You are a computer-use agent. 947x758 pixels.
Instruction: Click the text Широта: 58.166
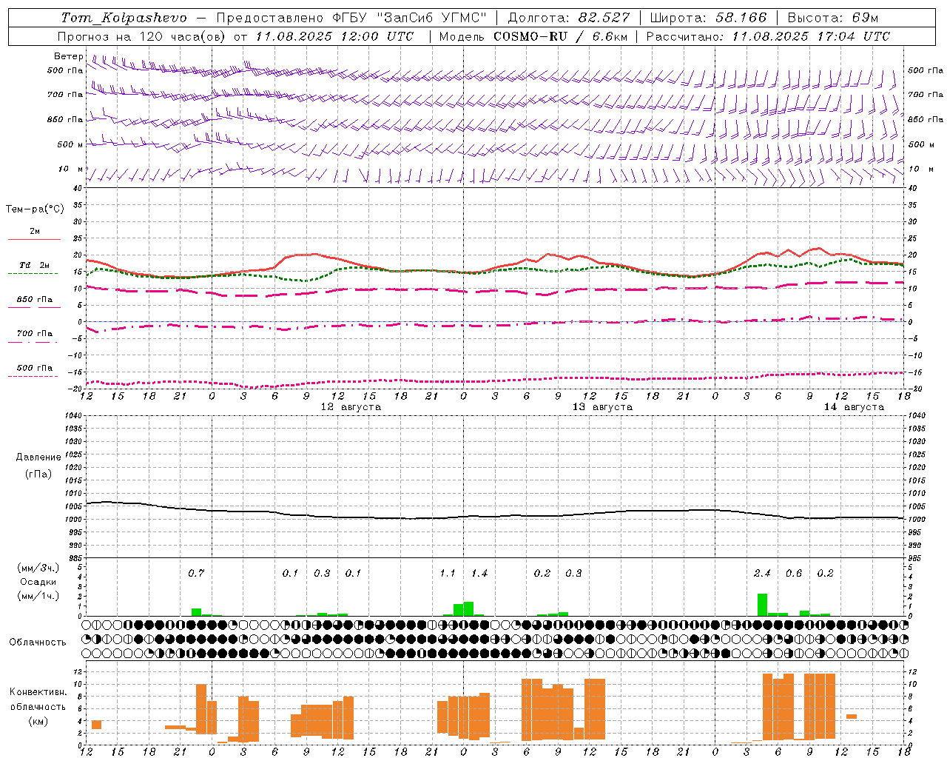point(708,18)
